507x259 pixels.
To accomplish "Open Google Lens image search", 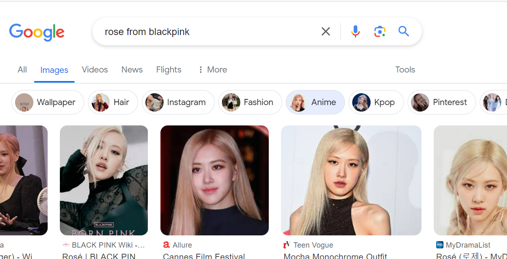I will 380,31.
